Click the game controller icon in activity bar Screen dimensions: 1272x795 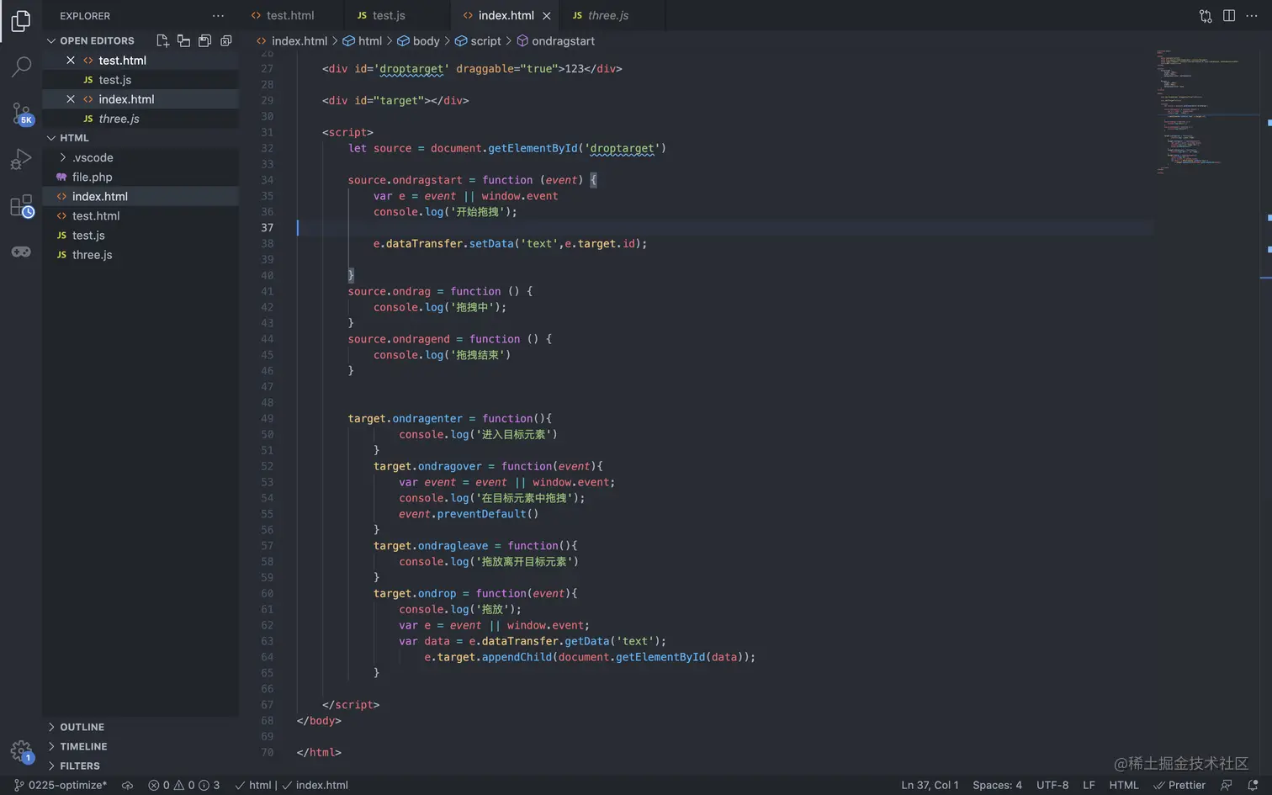(x=21, y=252)
